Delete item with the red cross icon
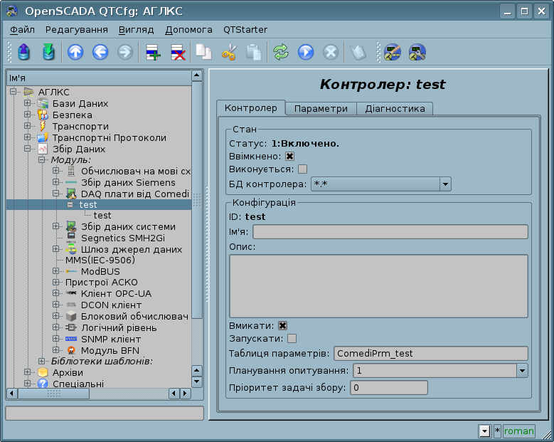The width and height of the screenshot is (554, 442). coord(178,53)
